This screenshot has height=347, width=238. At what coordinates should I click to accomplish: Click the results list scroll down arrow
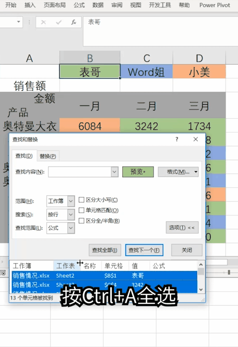point(201,289)
